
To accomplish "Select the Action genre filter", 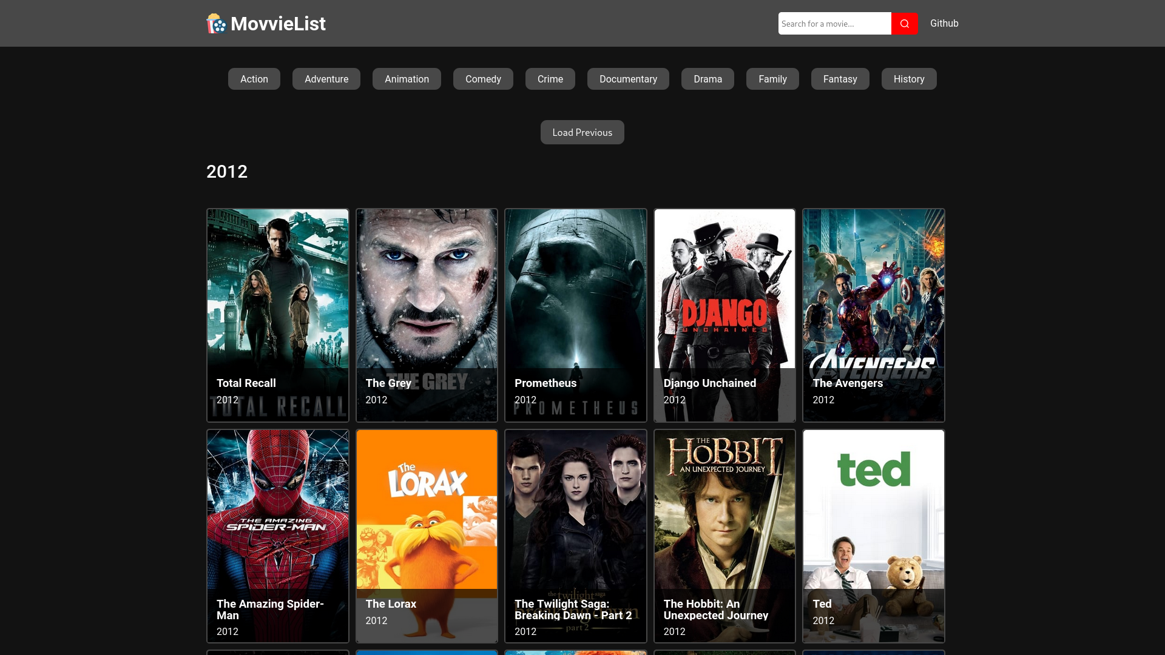I will tap(254, 79).
